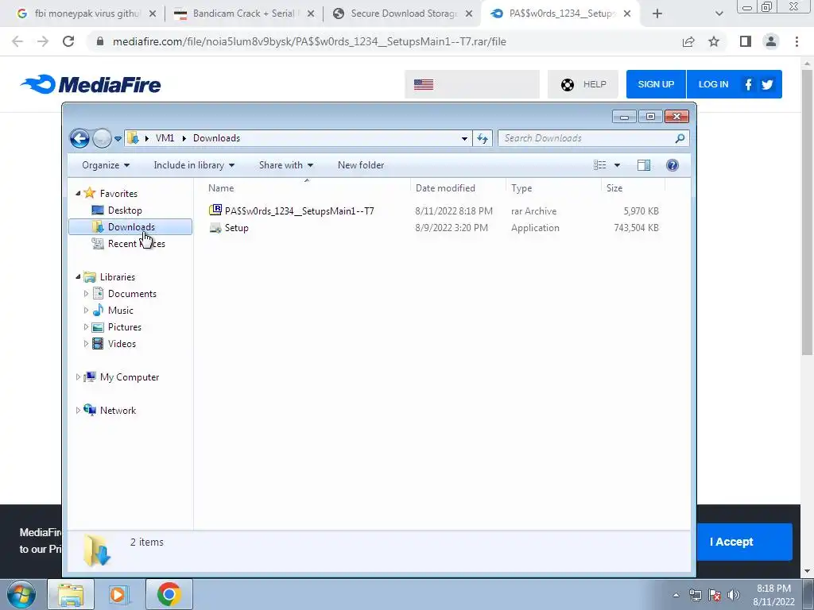Open the Organize menu

tap(106, 165)
